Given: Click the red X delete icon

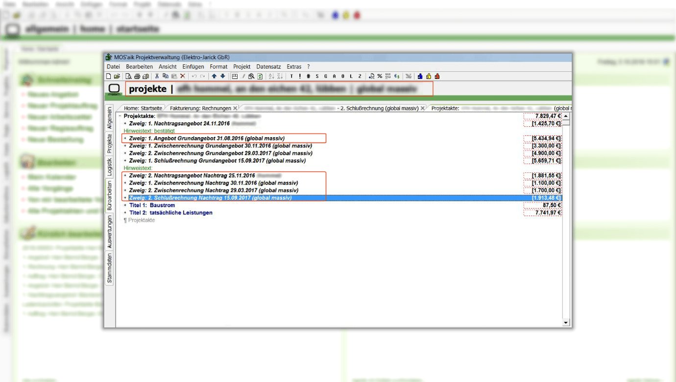Looking at the screenshot, I should (x=183, y=76).
